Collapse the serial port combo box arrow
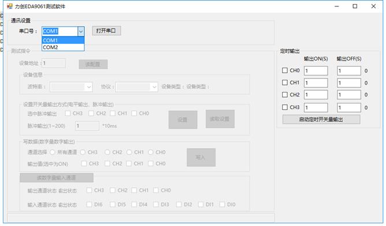 click(81, 31)
